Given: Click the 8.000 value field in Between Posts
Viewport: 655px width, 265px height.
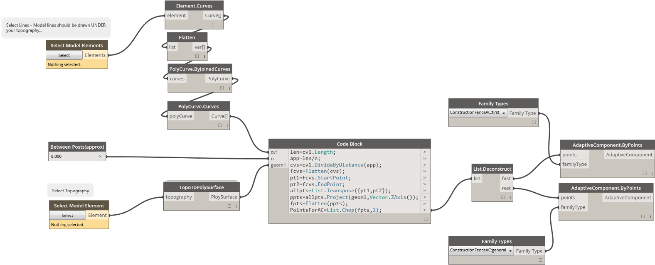Looking at the screenshot, I should [73, 157].
